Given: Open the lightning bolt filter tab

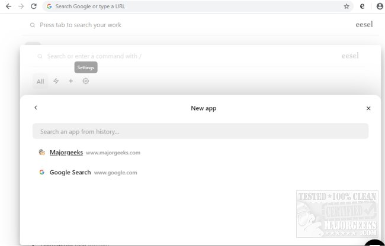Looking at the screenshot, I should (x=56, y=81).
